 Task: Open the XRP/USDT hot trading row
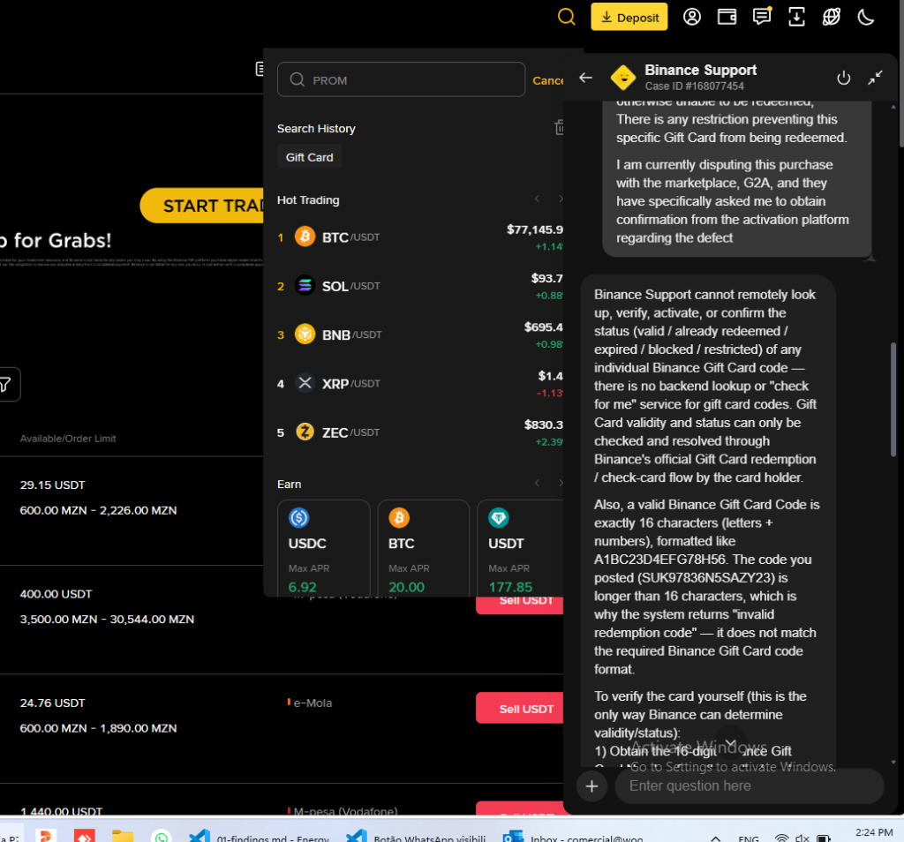click(x=419, y=383)
